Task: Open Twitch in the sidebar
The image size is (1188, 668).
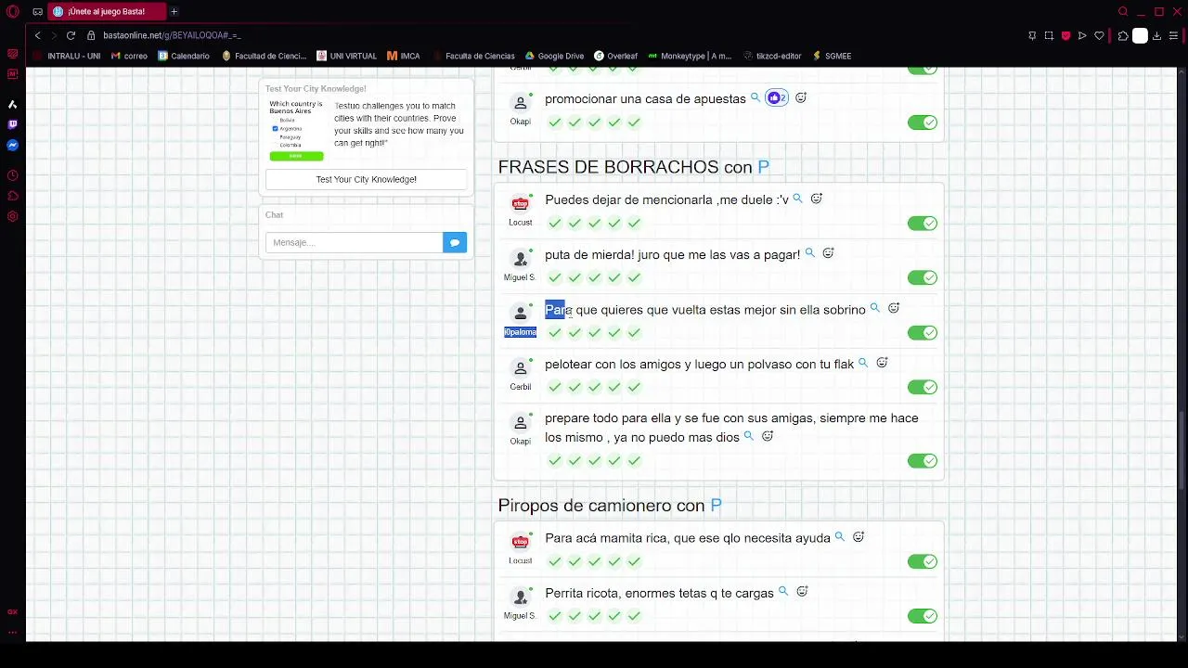Action: 12,124
